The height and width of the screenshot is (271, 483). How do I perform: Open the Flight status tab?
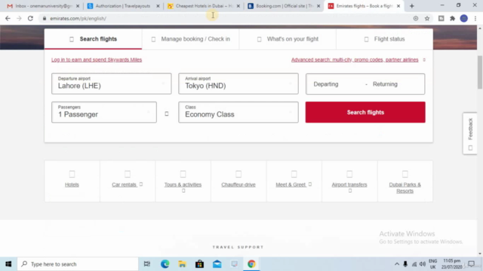coord(385,39)
